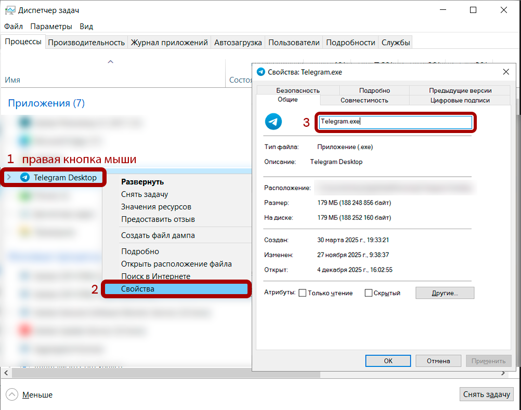Click the Отмена button
Image resolution: width=521 pixels, height=410 pixels.
[x=438, y=361]
